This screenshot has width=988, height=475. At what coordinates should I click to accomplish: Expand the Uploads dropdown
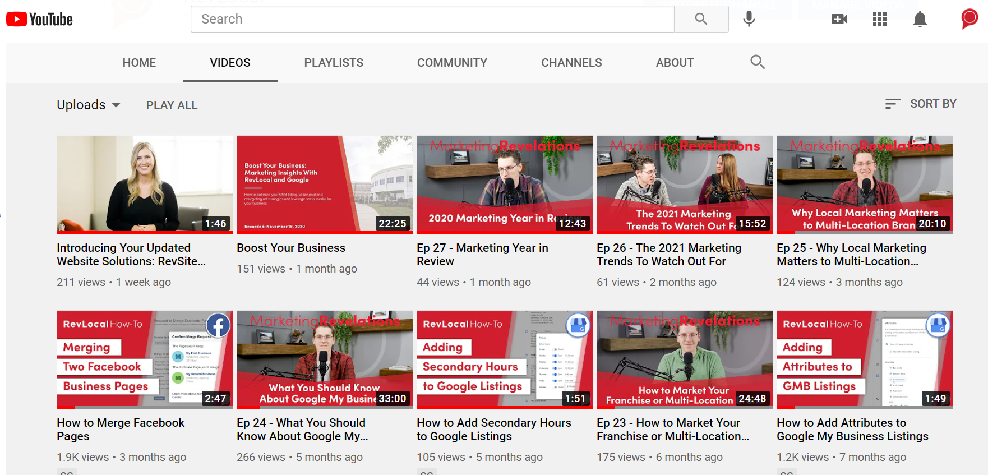point(89,105)
